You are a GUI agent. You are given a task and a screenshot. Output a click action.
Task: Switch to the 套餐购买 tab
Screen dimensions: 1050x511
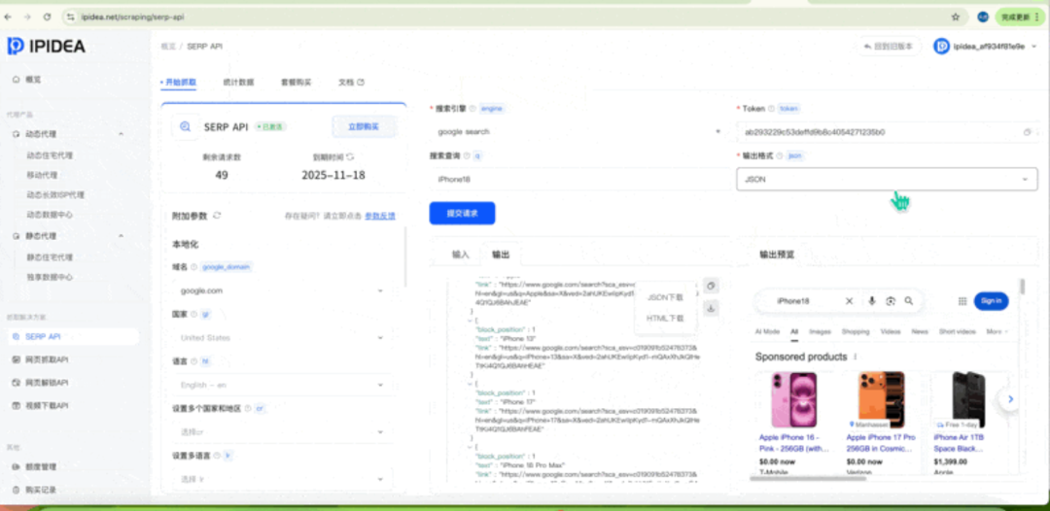pos(296,83)
